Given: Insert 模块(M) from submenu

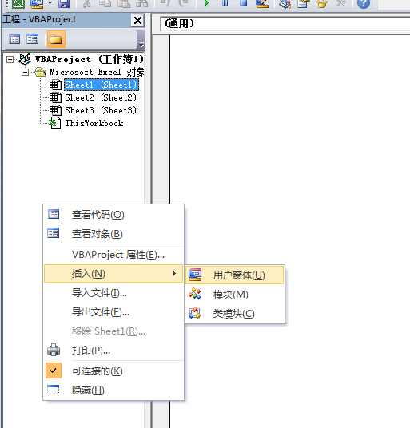Looking at the screenshot, I should (x=235, y=295).
